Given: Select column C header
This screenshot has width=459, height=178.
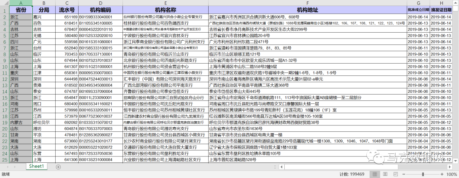Looking at the screenshot, I should [67, 3].
